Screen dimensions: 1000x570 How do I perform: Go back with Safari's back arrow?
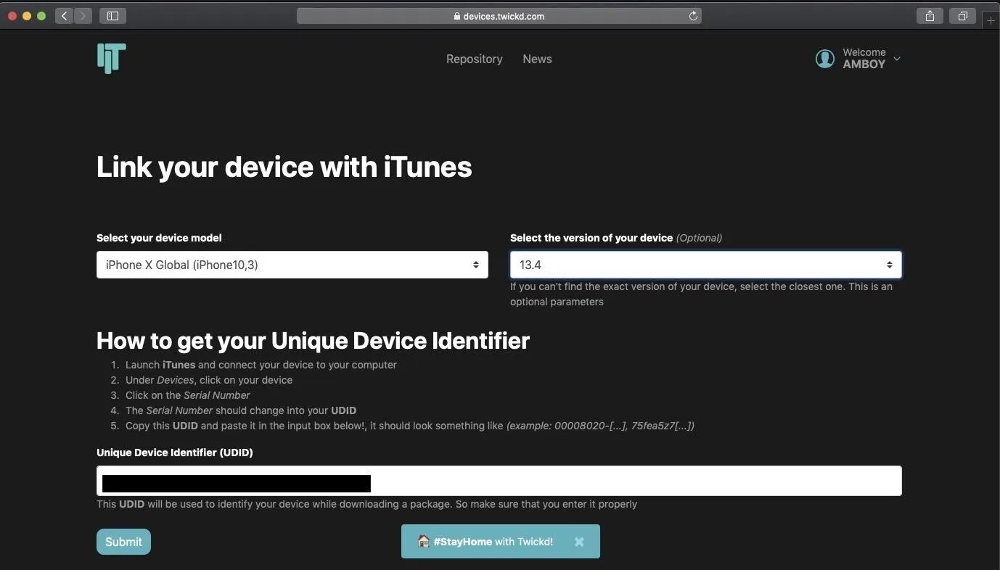(64, 15)
